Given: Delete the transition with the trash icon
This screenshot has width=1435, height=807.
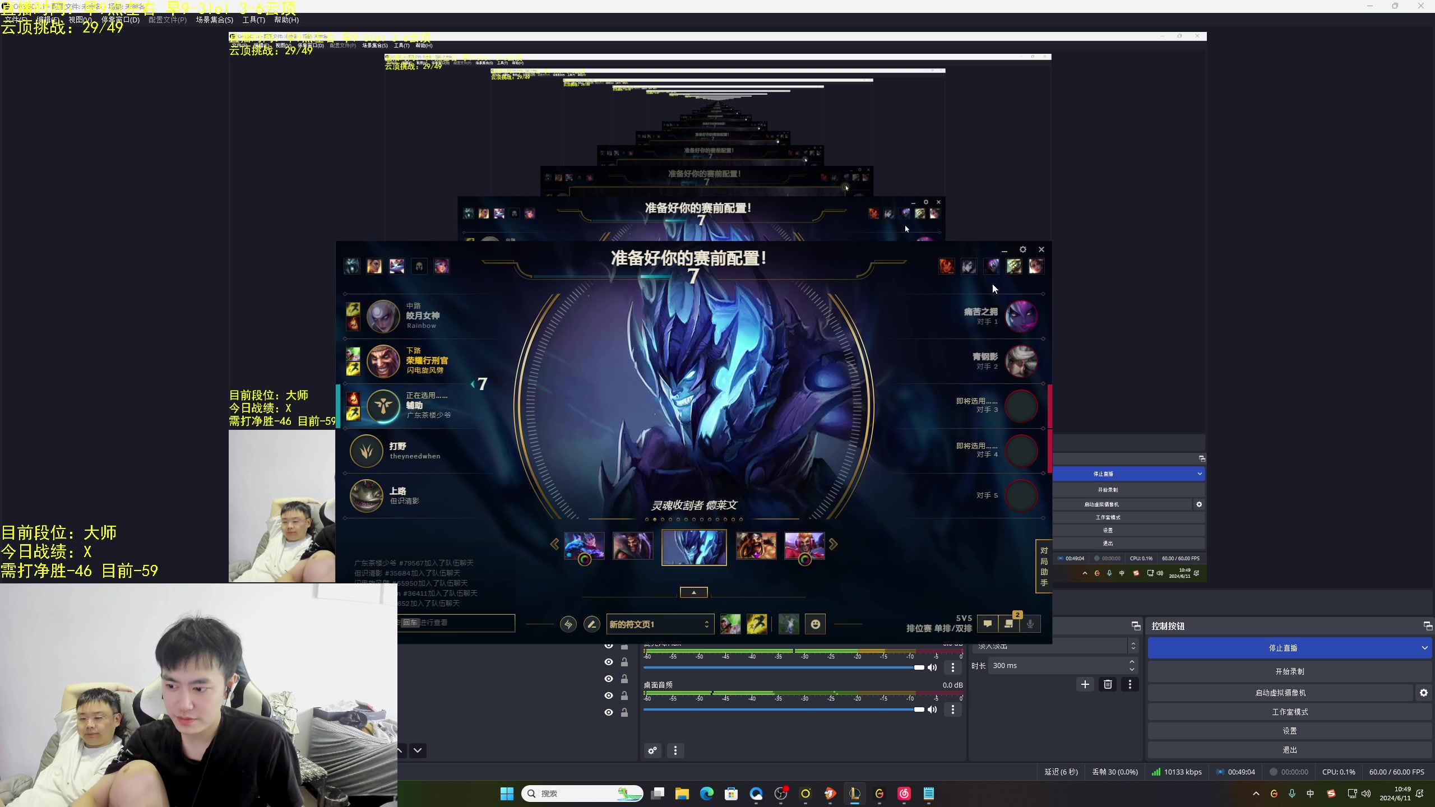Looking at the screenshot, I should (x=1108, y=684).
